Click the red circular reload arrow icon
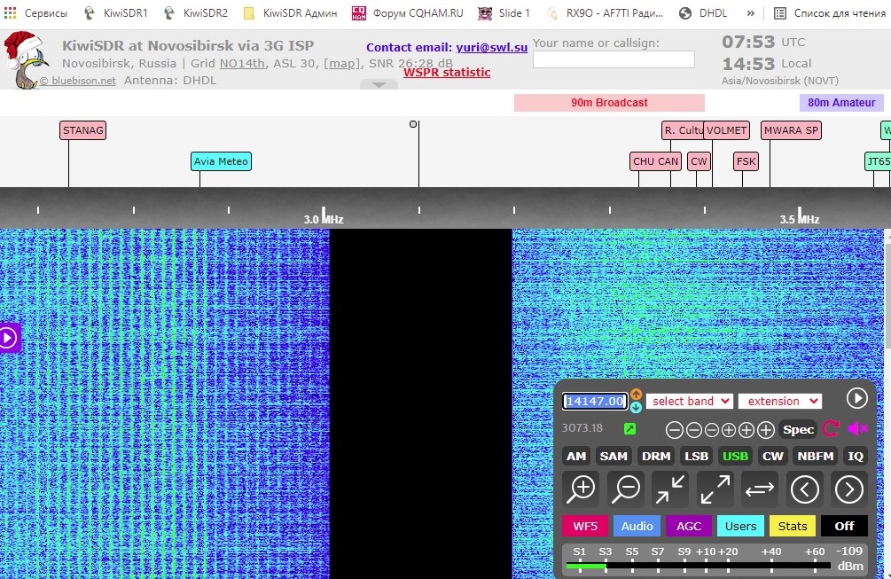The height and width of the screenshot is (579, 891). 831,429
